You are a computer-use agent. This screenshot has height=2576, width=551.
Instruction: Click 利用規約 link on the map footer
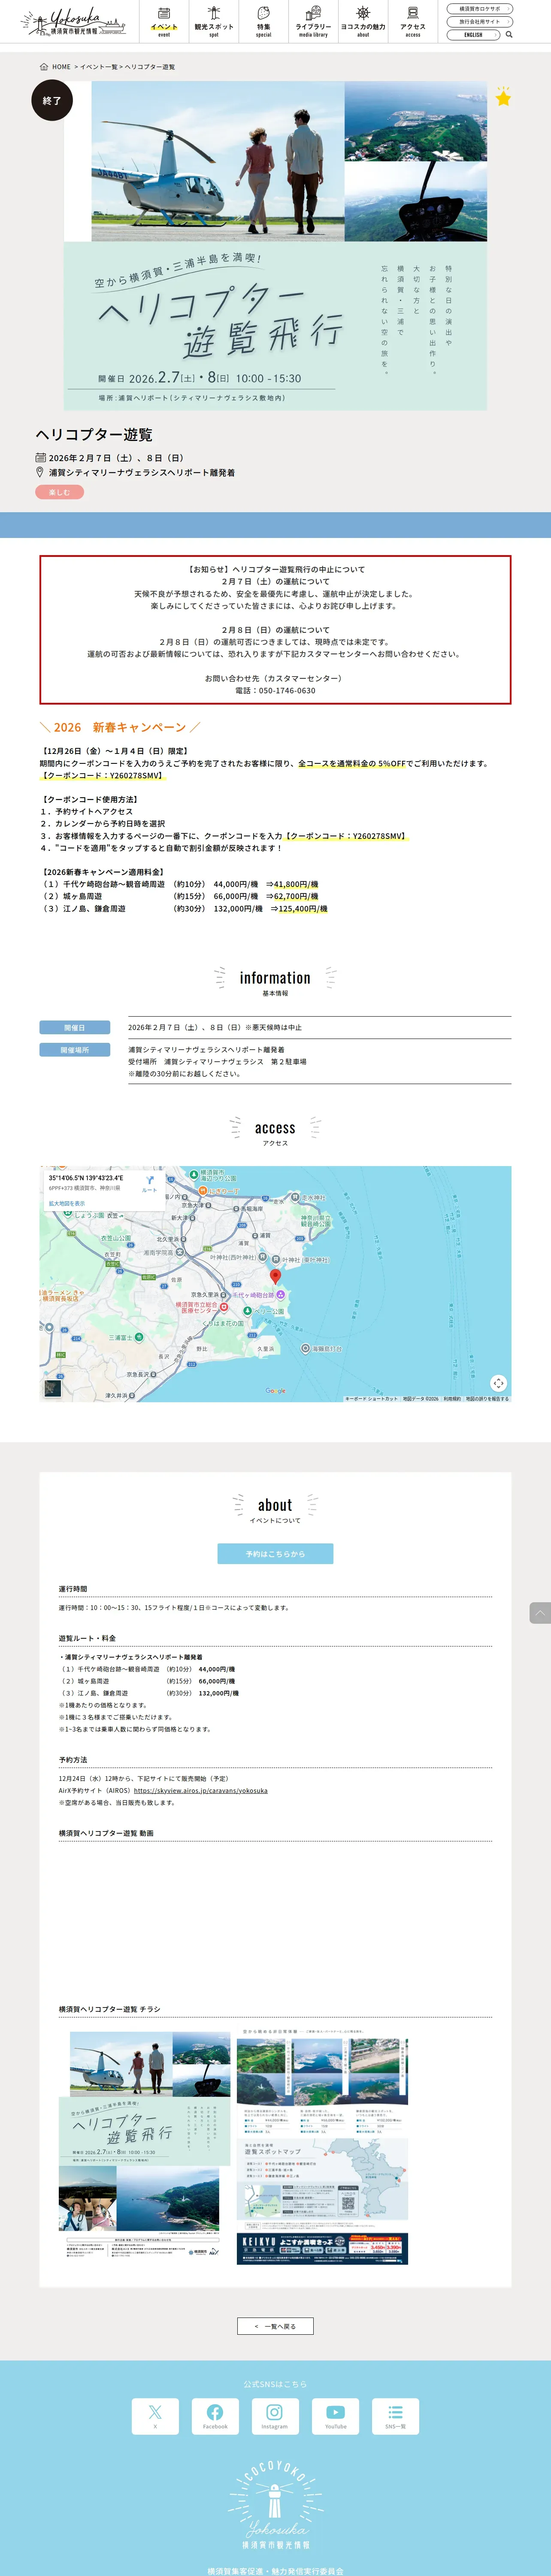coord(452,1399)
